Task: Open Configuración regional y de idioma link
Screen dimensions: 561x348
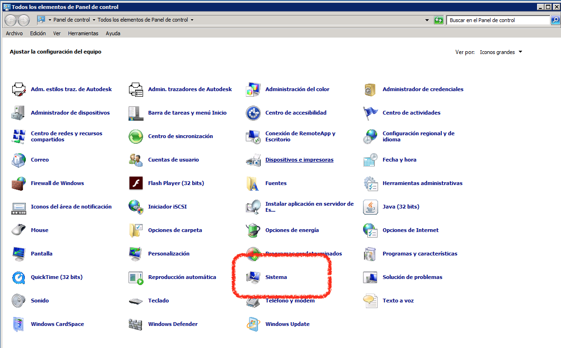Action: click(x=418, y=136)
